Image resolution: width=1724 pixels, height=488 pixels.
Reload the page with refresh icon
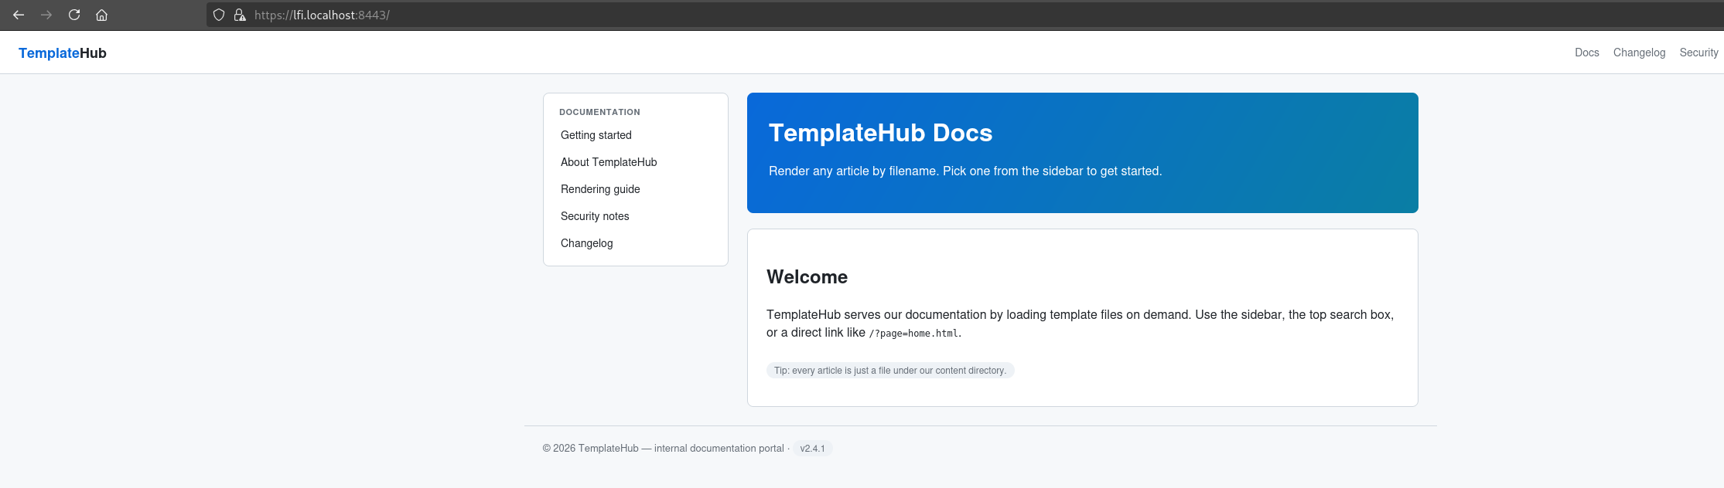pos(74,15)
